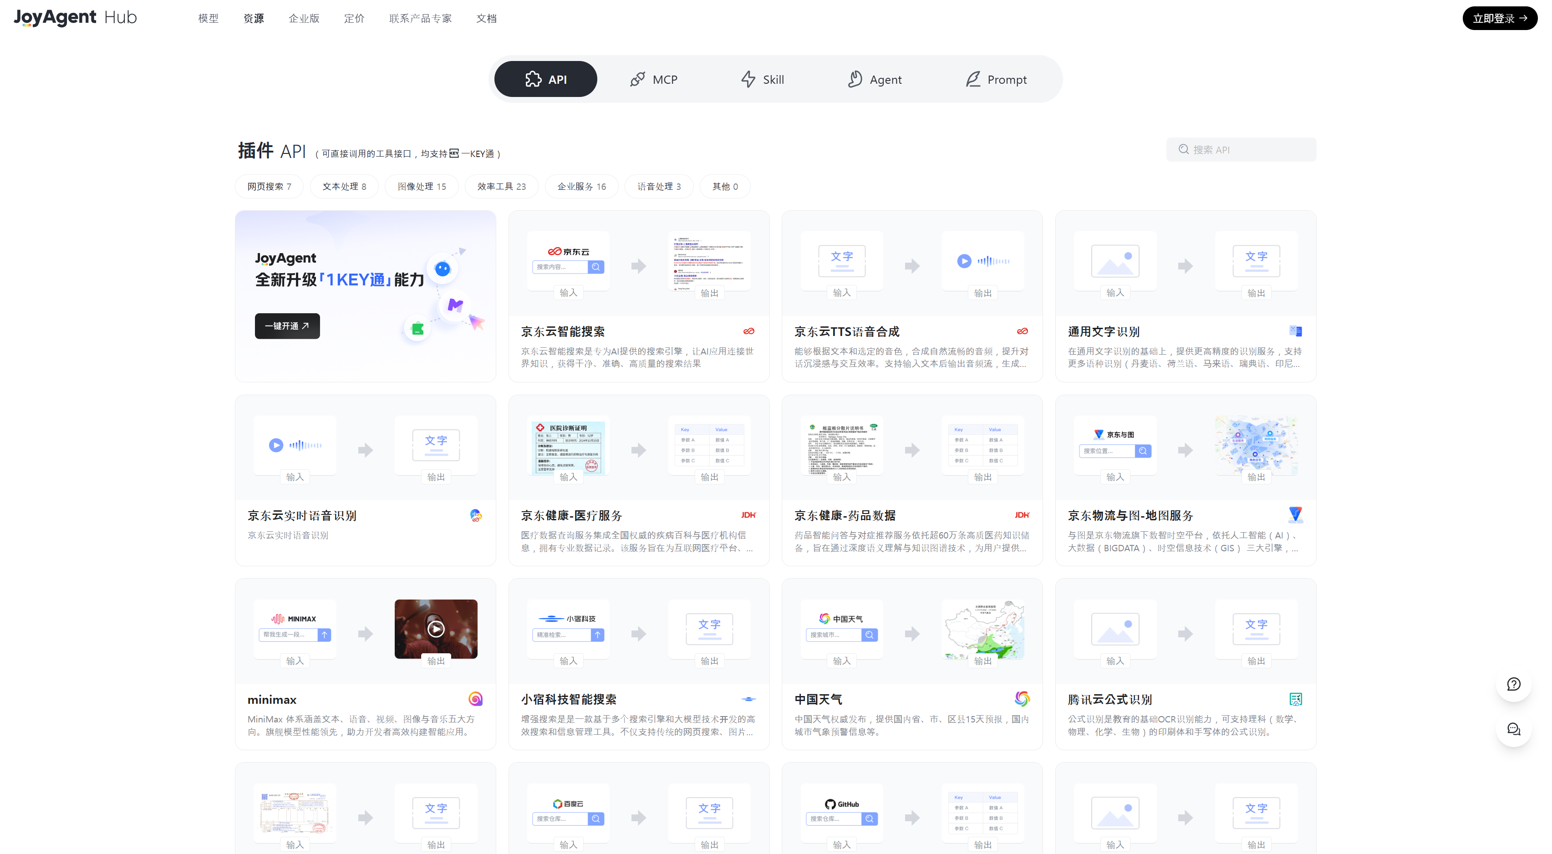The image size is (1552, 854).
Task: Select the API tab
Action: [546, 80]
